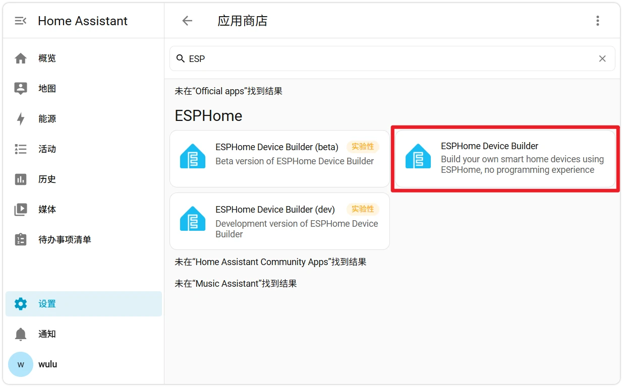This screenshot has width=623, height=387.
Task: Focus the search field containing ESP
Action: pyautogui.click(x=392, y=58)
